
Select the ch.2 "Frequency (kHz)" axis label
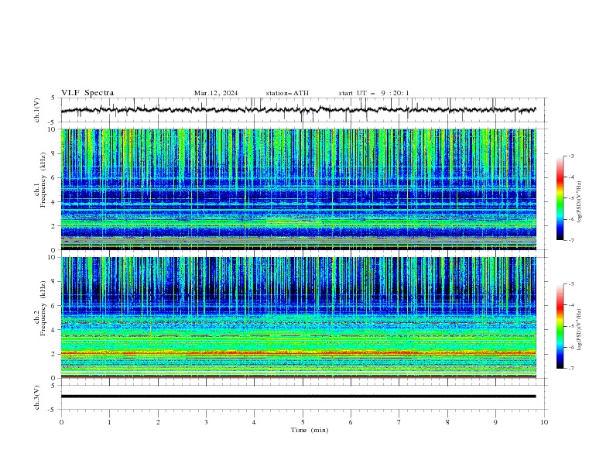43,307
